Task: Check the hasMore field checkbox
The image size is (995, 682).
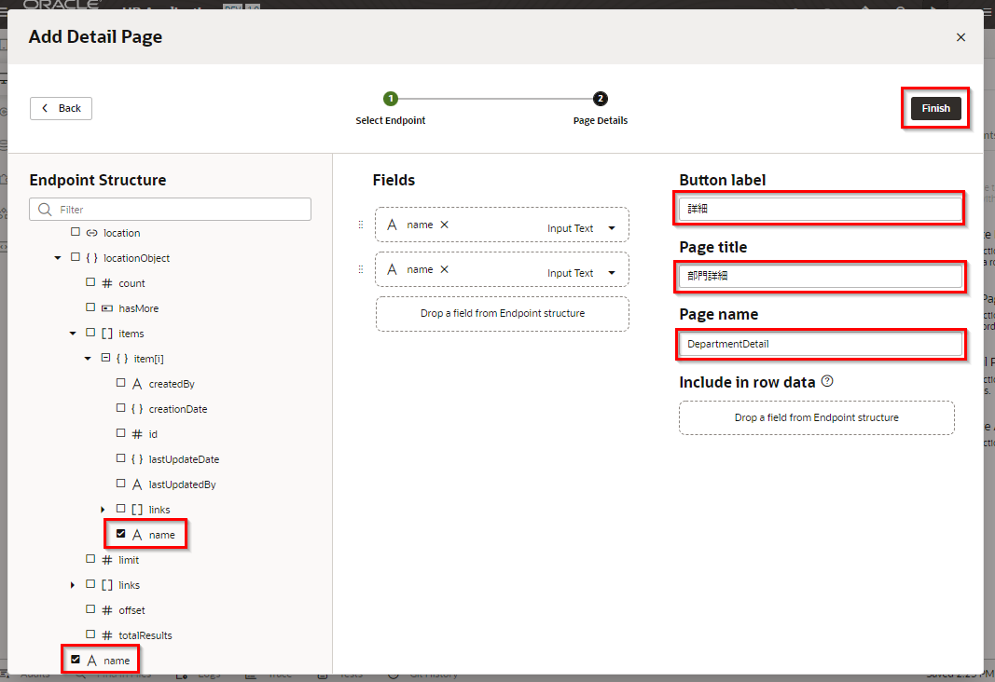Action: point(90,308)
